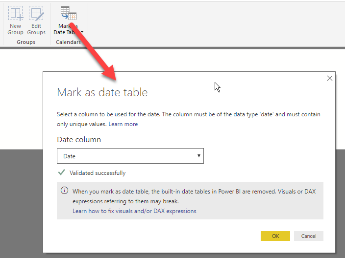Click the Validated successfully text
This screenshot has height=258, width=345.
coord(98,173)
